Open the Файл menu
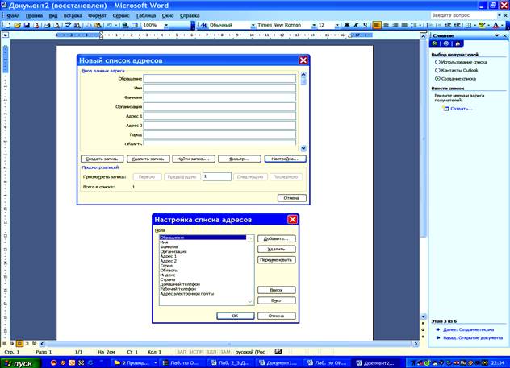This screenshot has width=510, height=368. [13, 15]
